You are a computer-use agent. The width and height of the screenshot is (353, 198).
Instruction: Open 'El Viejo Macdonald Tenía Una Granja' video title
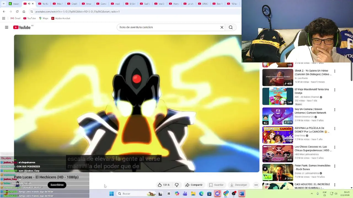coord(312,91)
